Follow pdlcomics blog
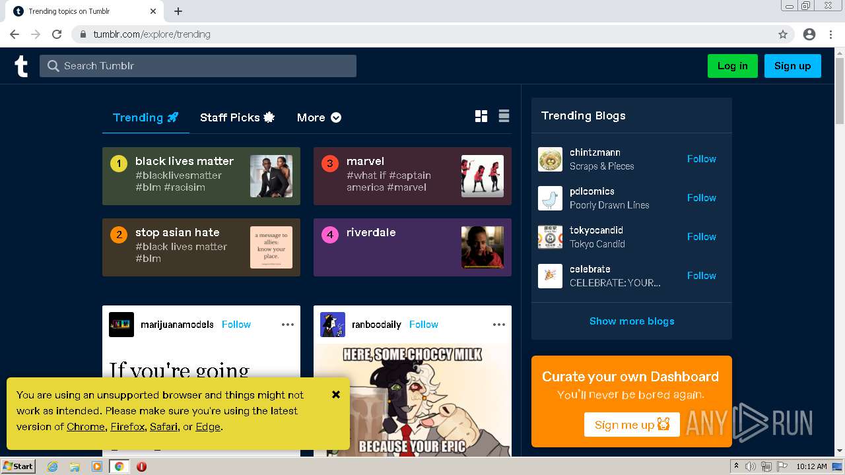 (x=701, y=198)
